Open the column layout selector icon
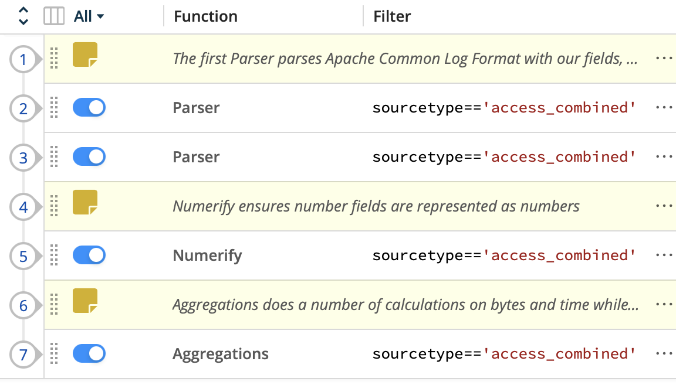Screen dimensions: 676x385 click(54, 16)
